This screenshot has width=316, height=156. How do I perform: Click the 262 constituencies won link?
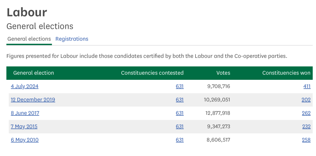(306, 113)
